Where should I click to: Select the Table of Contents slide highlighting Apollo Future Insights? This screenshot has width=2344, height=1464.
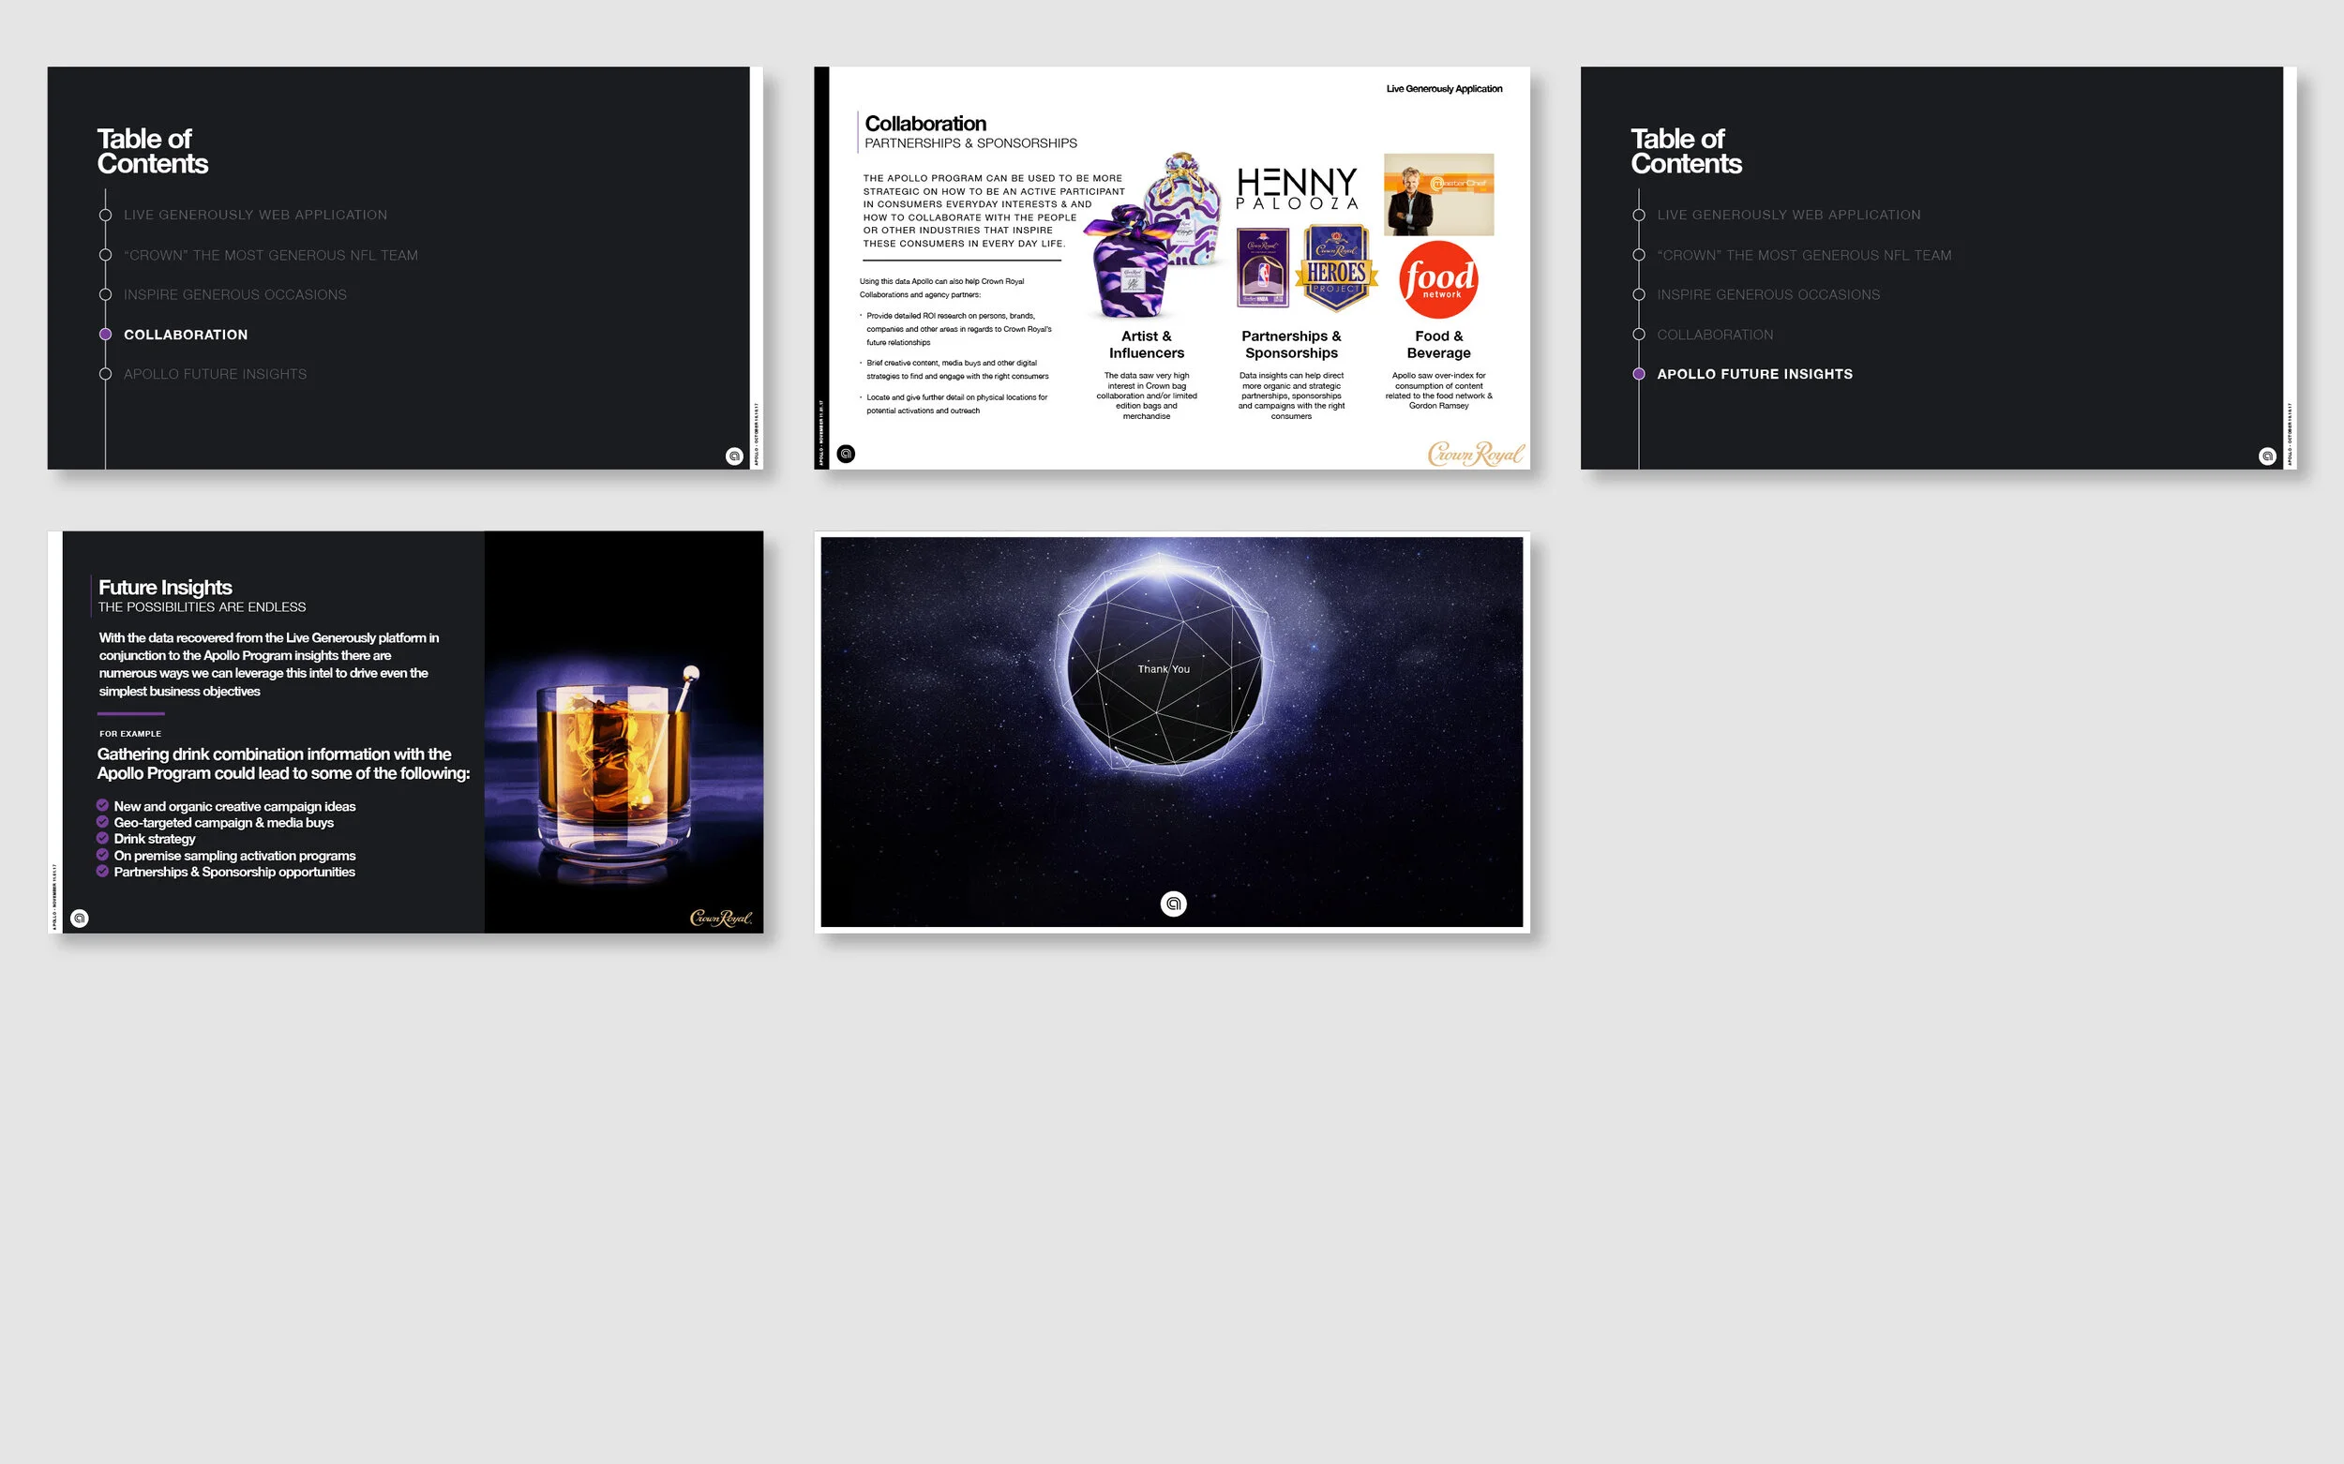(1938, 268)
